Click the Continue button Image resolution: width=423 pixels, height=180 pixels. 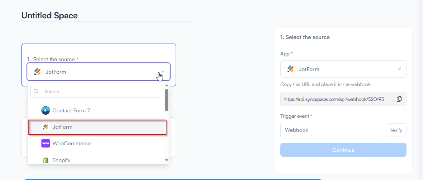[343, 150]
